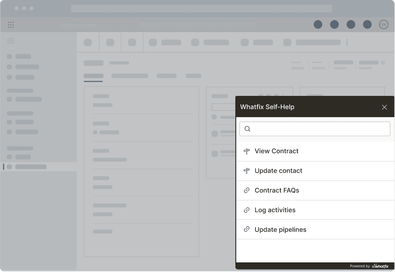This screenshot has width=395, height=272.
Task: Click the link icon beside Update pipelines
Action: pos(247,230)
